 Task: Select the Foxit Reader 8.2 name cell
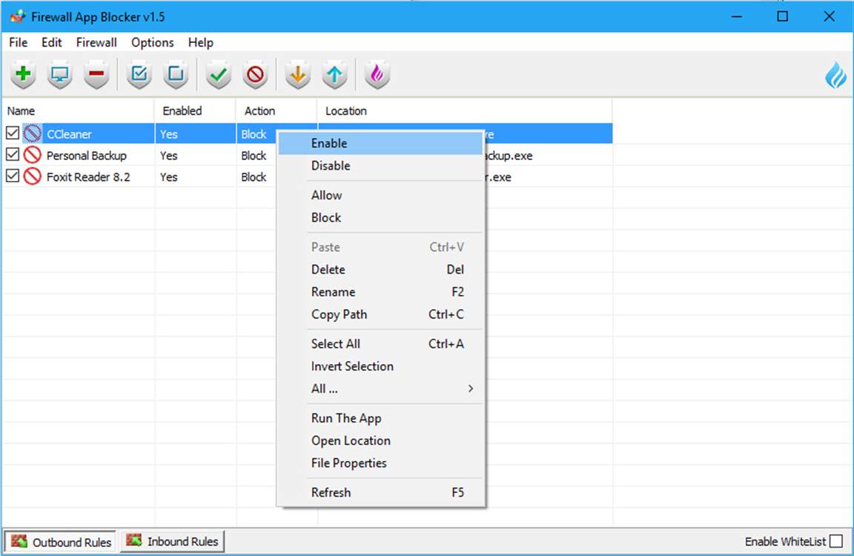pos(88,177)
